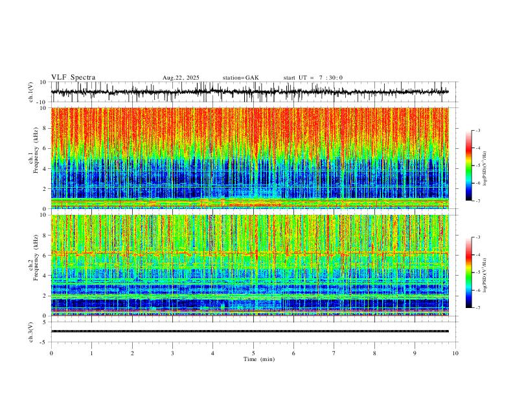Click the time axis tick label "10"
Viewport: 513px width, 396px height.
[x=455, y=353]
